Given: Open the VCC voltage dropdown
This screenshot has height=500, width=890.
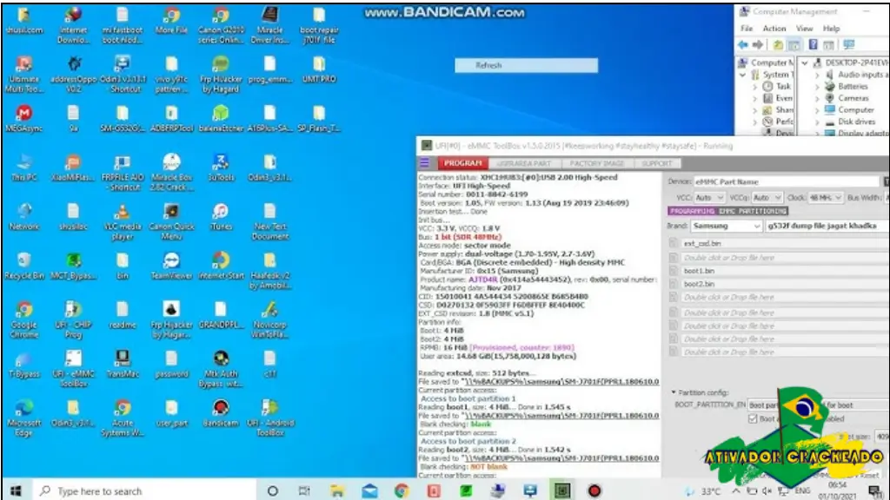Looking at the screenshot, I should pyautogui.click(x=709, y=197).
